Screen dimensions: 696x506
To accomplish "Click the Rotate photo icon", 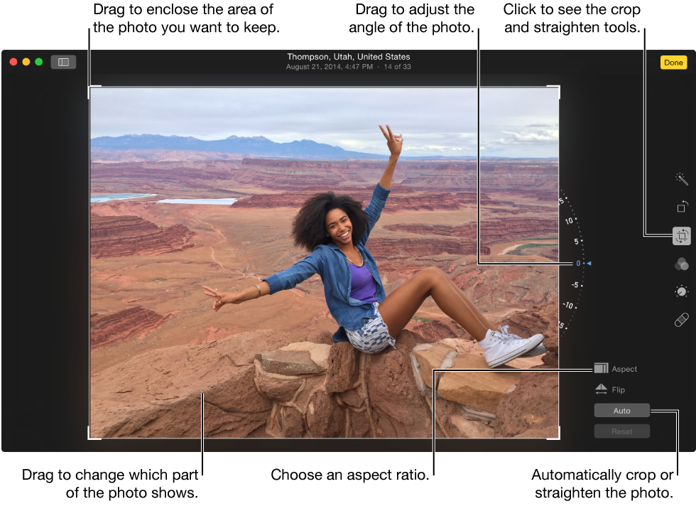I will tap(681, 206).
